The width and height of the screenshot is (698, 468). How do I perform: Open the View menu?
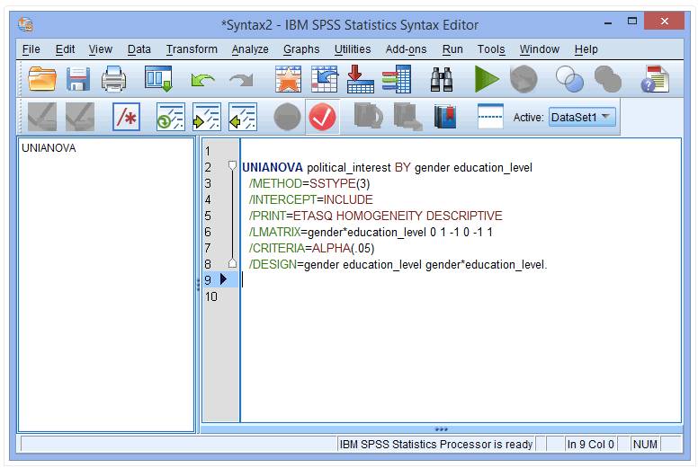tap(100, 49)
